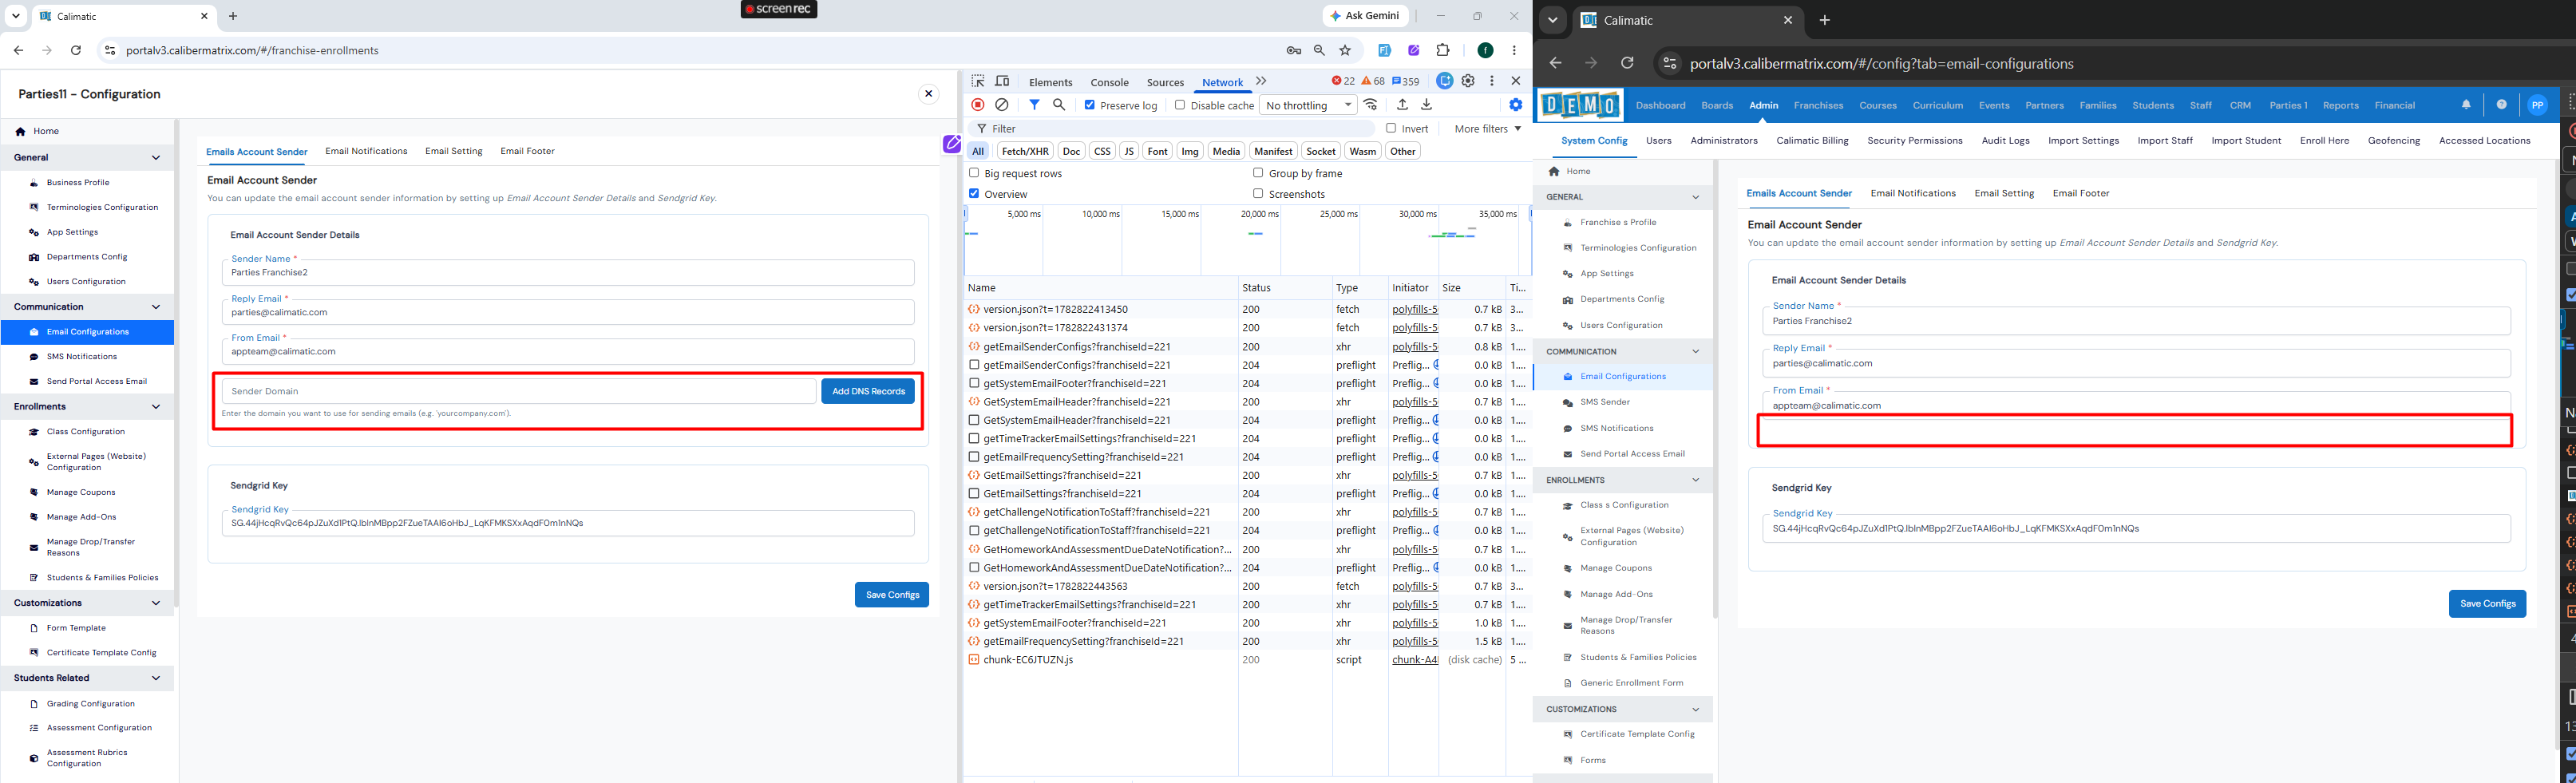Bookmark this page with the star icon

(1345, 50)
